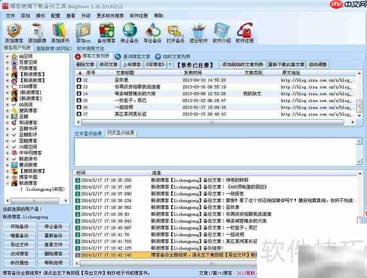Expand the 腾讯微博 tree node
The height and width of the screenshot is (278, 367).
(7, 165)
